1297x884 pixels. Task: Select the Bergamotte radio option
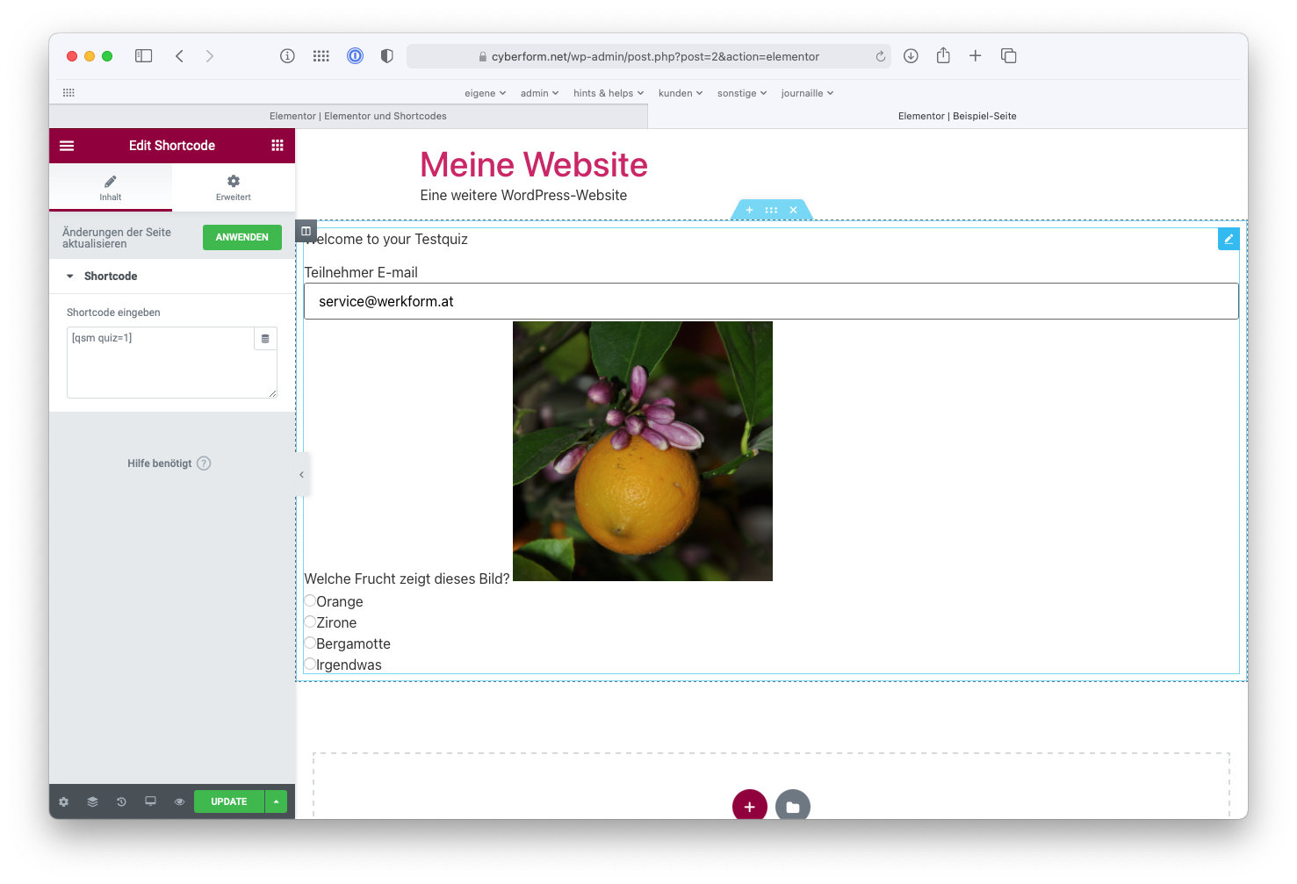(310, 643)
